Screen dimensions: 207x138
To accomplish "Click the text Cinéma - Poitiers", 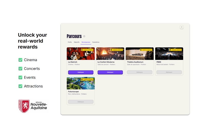I will pos(74,65).
